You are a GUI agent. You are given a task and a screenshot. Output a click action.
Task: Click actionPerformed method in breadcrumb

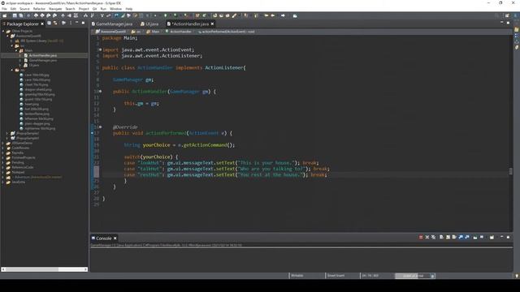[228, 32]
